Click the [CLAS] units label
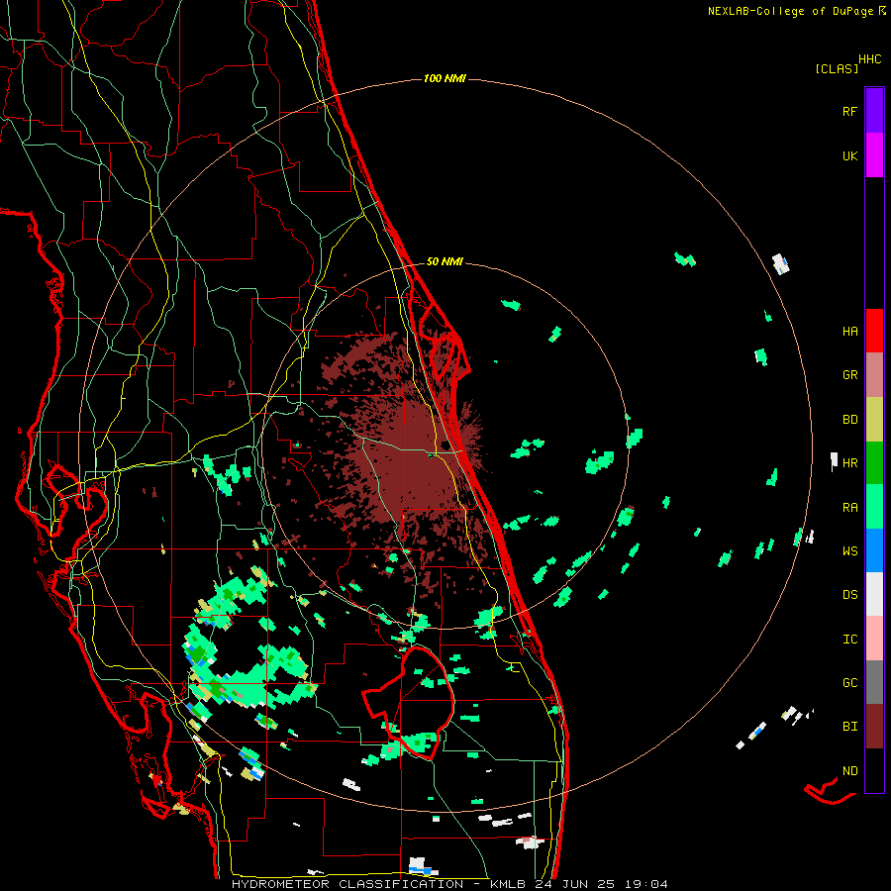891x891 pixels. (x=837, y=68)
